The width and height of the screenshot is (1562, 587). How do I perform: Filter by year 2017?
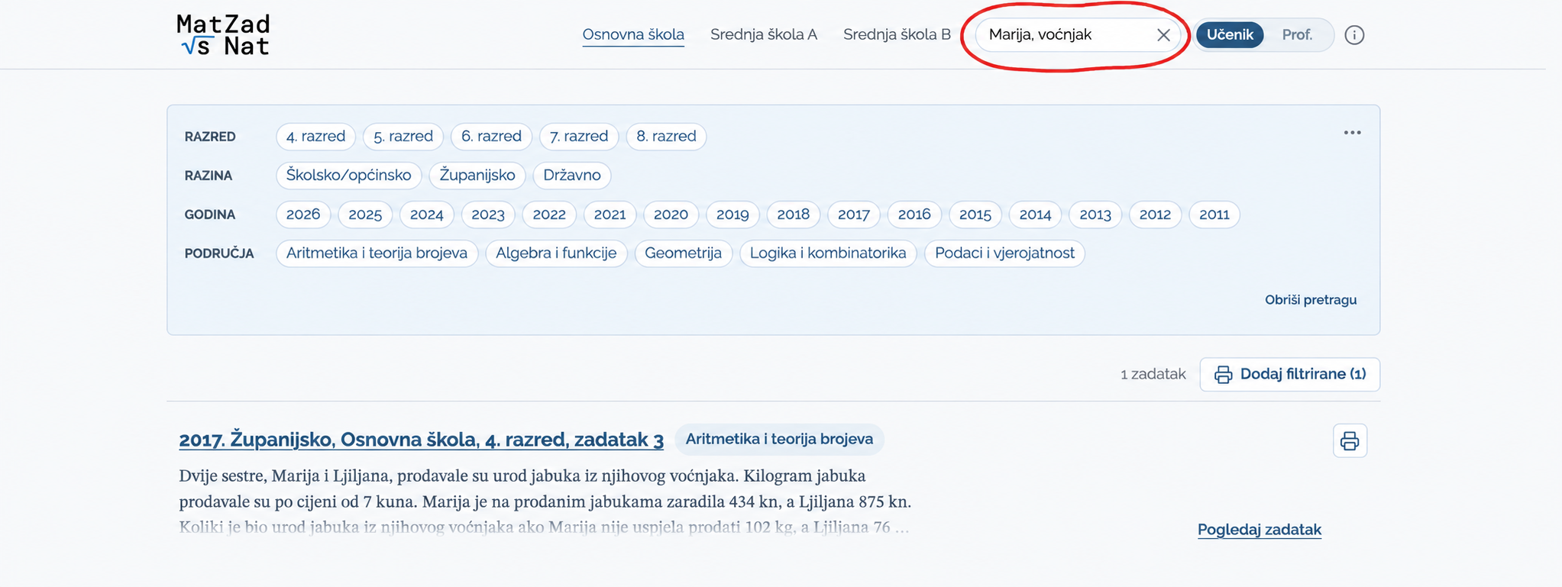854,214
